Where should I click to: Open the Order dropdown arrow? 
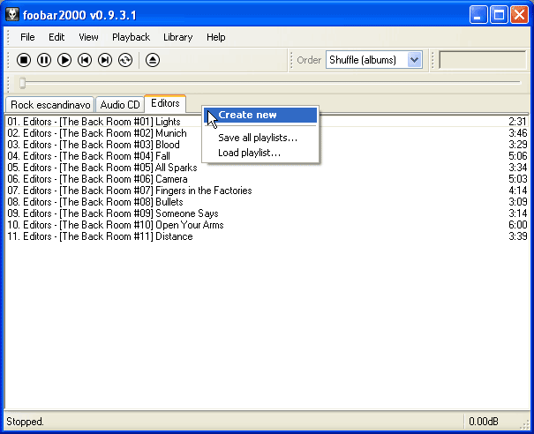(x=415, y=60)
